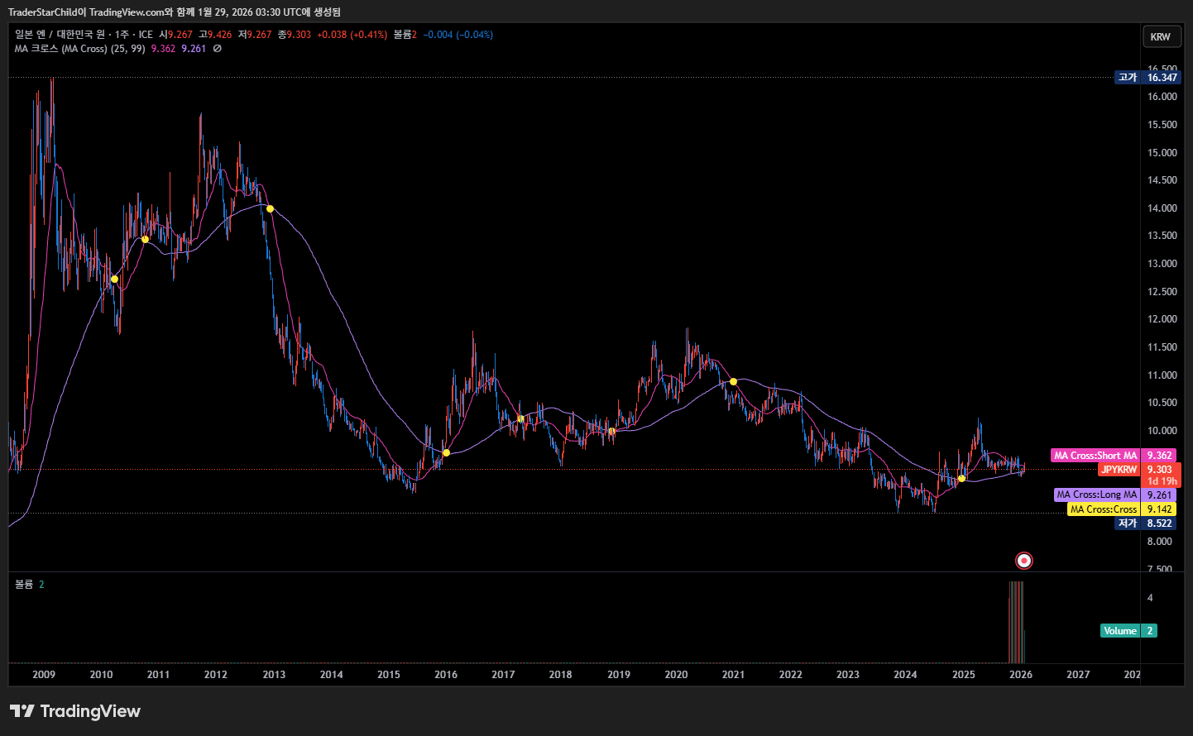This screenshot has height=736, width=1193.
Task: Click the 2020 label on time axis
Action: pos(676,675)
